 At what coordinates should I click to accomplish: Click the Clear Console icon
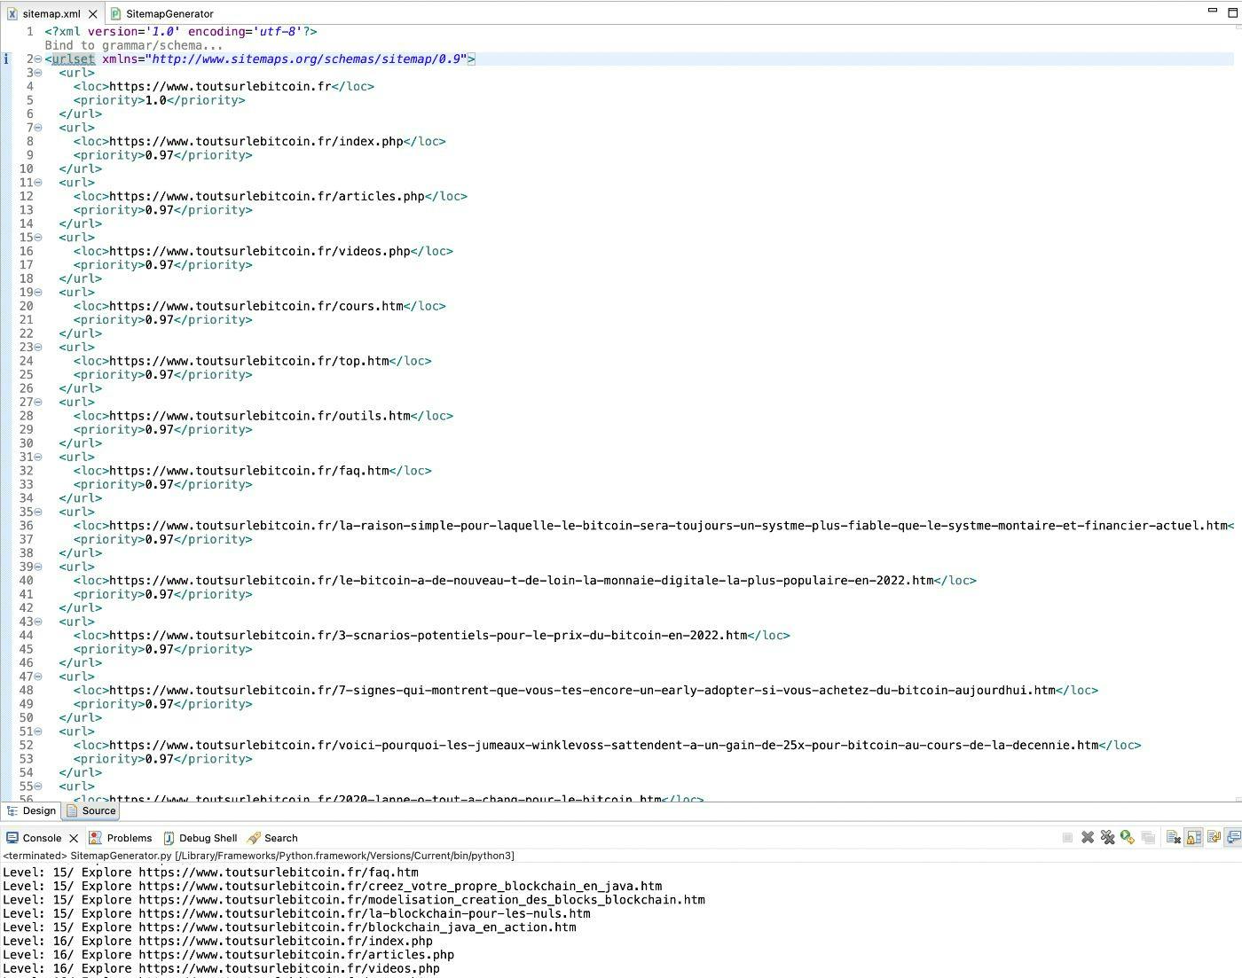1173,838
